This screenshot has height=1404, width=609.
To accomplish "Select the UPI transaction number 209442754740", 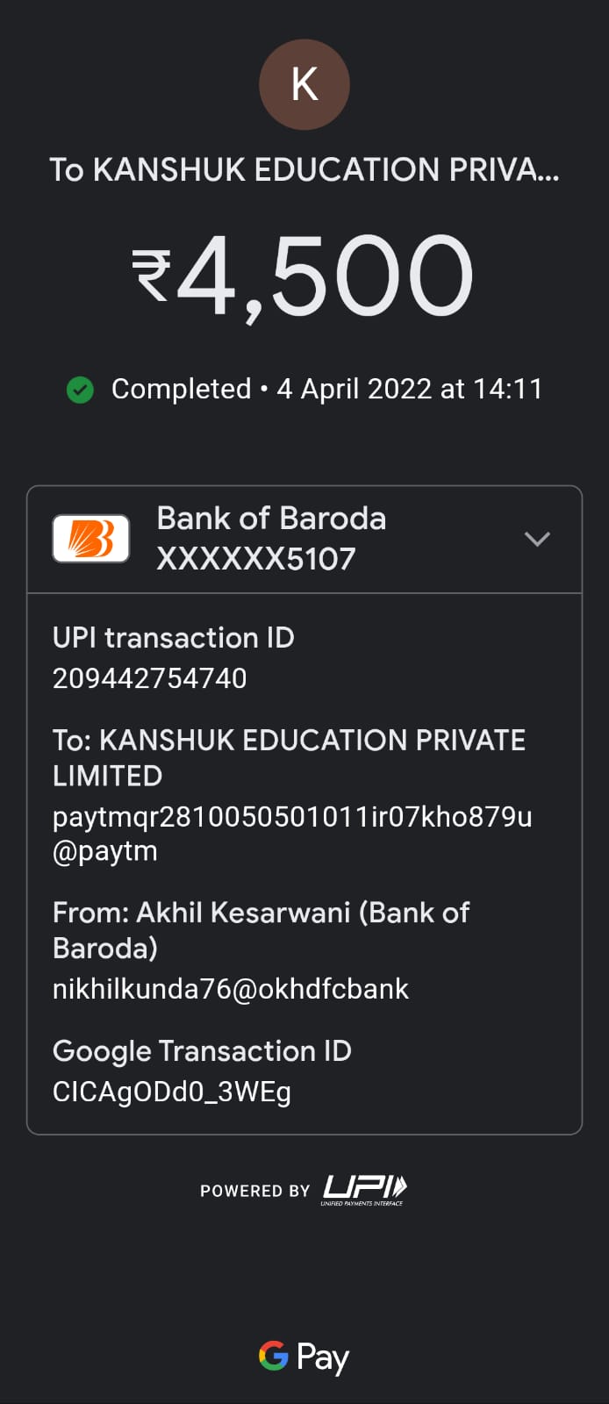I will [x=150, y=678].
